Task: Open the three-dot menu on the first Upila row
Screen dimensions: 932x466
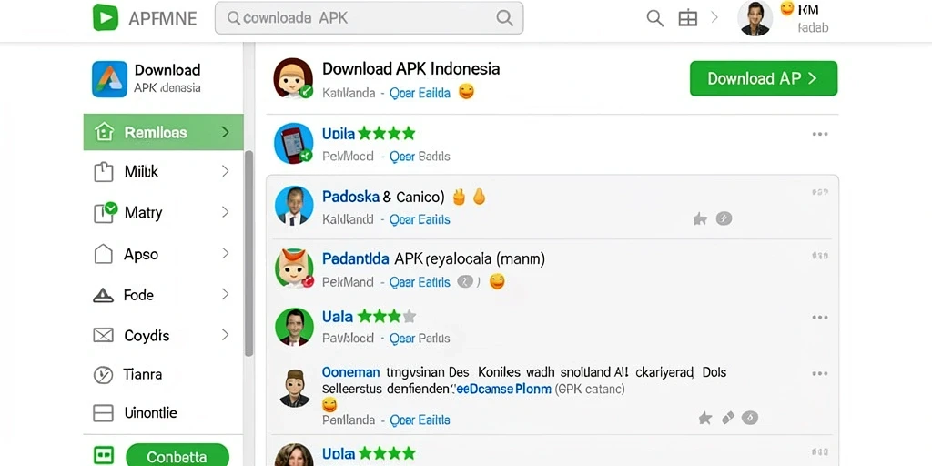Action: [820, 135]
